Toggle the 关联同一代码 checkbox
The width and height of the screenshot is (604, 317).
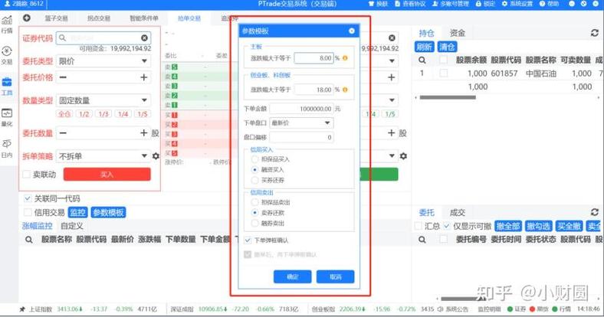click(x=28, y=198)
